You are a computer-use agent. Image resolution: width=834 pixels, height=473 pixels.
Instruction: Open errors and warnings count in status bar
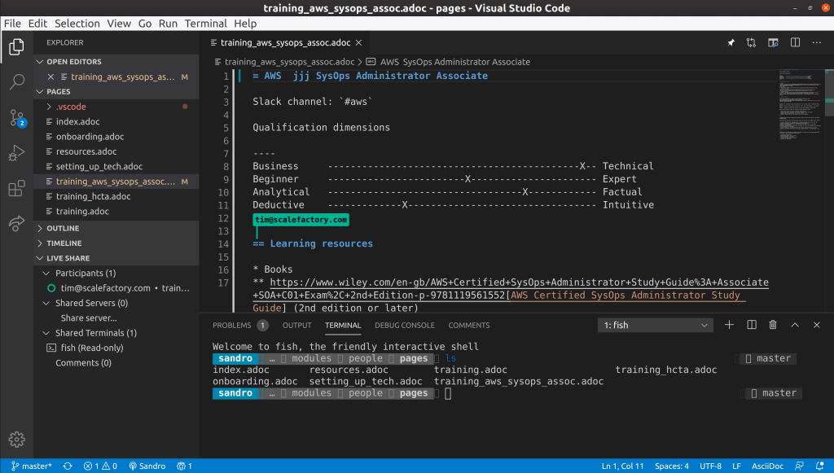(100, 466)
